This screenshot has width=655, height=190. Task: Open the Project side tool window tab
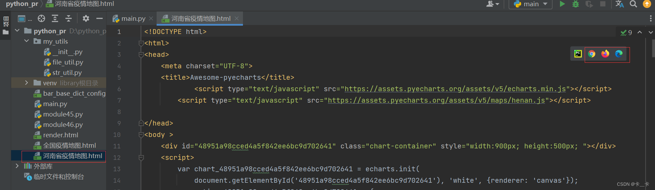point(6,25)
